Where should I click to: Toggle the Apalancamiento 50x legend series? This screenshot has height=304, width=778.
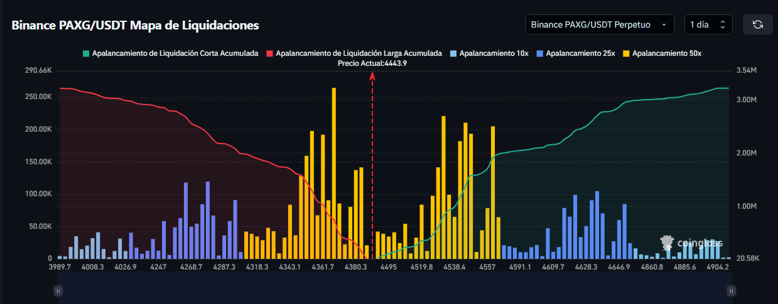click(x=662, y=53)
